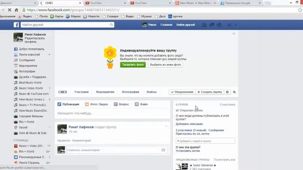Stop loading page with X button
The image size is (303, 170).
[9, 10]
